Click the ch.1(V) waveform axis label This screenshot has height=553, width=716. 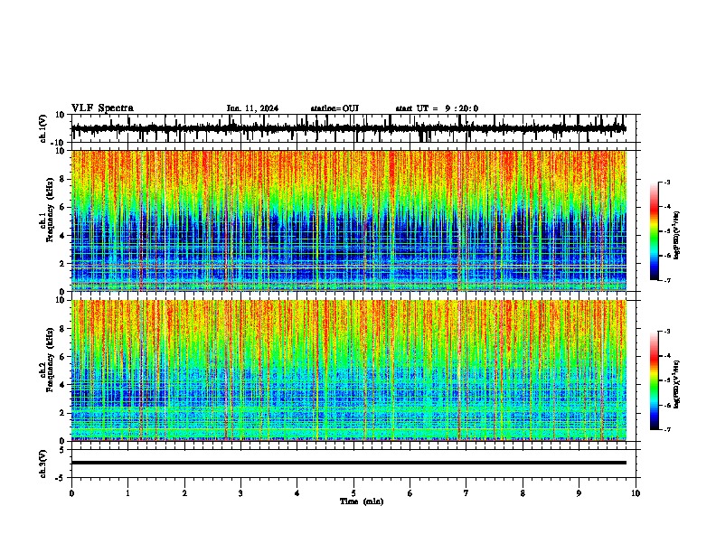(43, 128)
